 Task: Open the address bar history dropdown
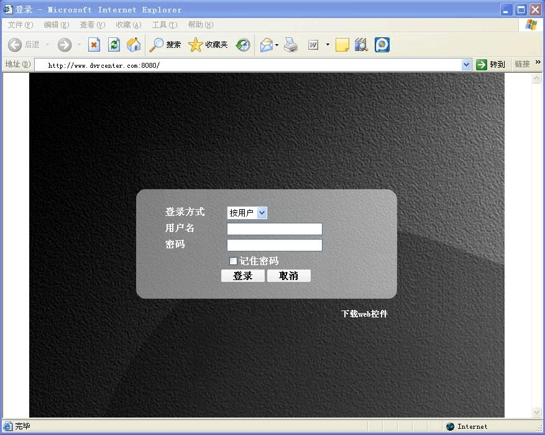(467, 65)
